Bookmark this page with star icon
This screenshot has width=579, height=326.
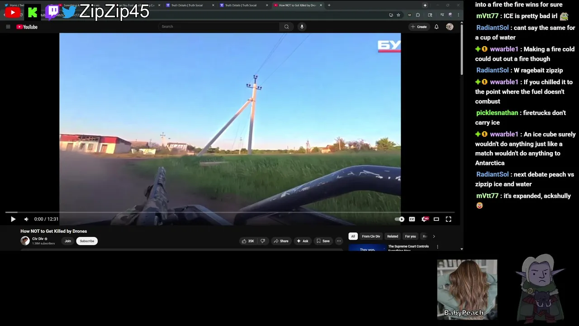click(398, 15)
